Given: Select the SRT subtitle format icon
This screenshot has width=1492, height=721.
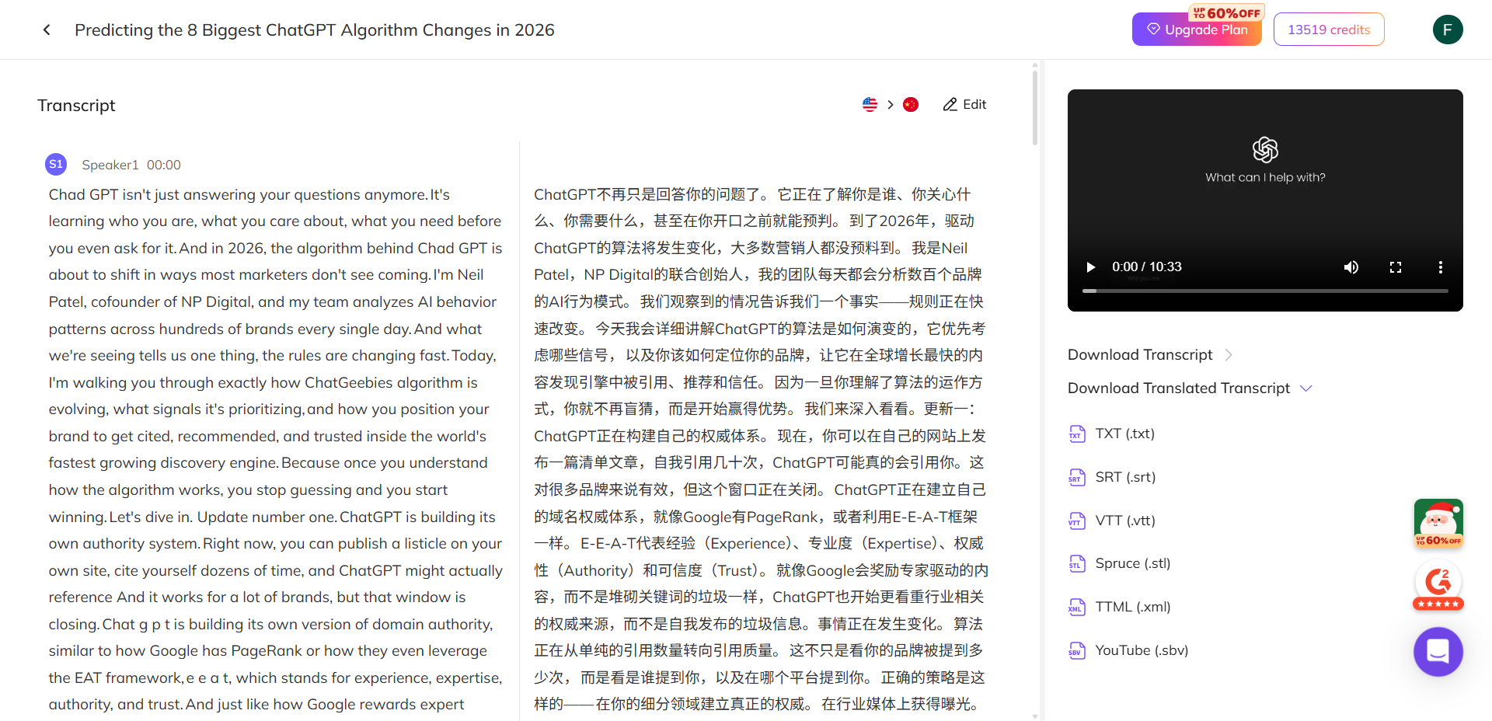Looking at the screenshot, I should pos(1077,477).
